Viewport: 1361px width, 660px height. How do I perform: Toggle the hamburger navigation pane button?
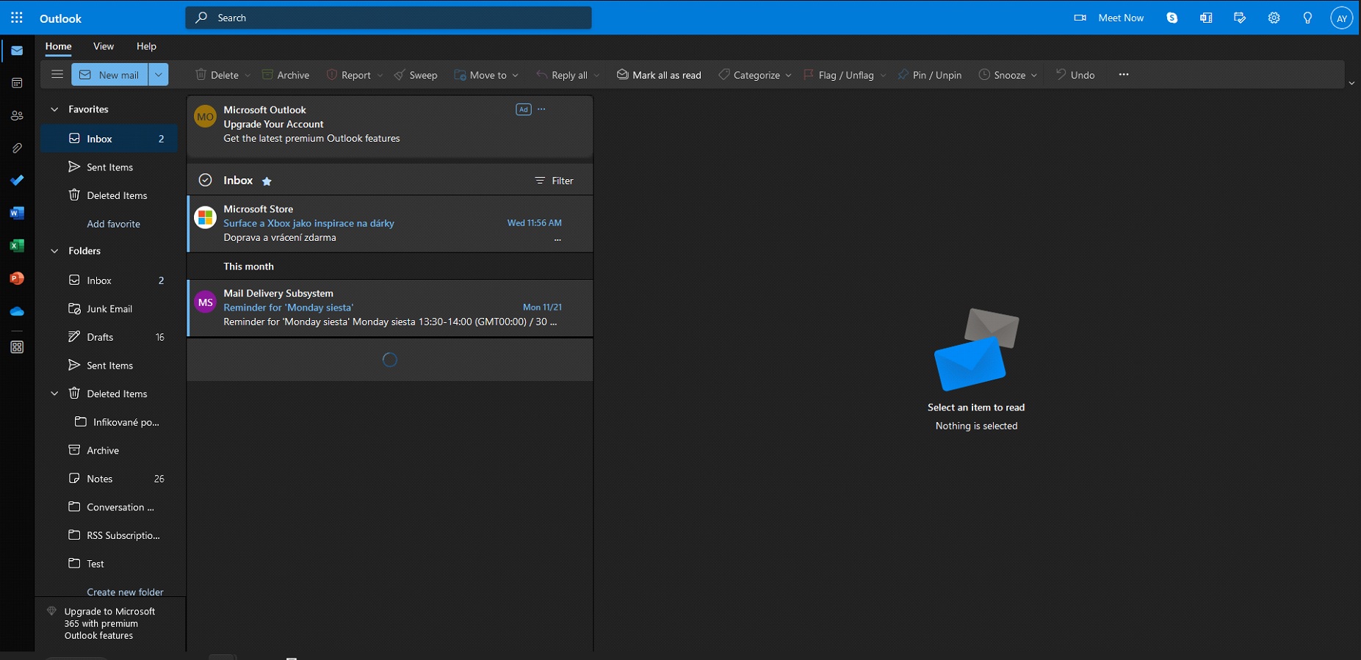(x=57, y=74)
